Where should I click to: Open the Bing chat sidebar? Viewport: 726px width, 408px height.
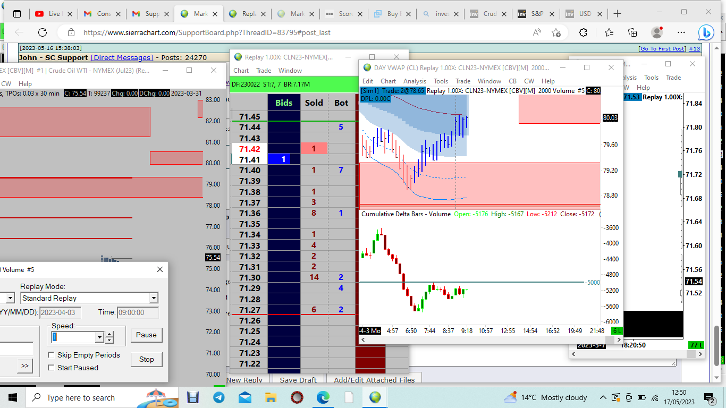click(706, 32)
